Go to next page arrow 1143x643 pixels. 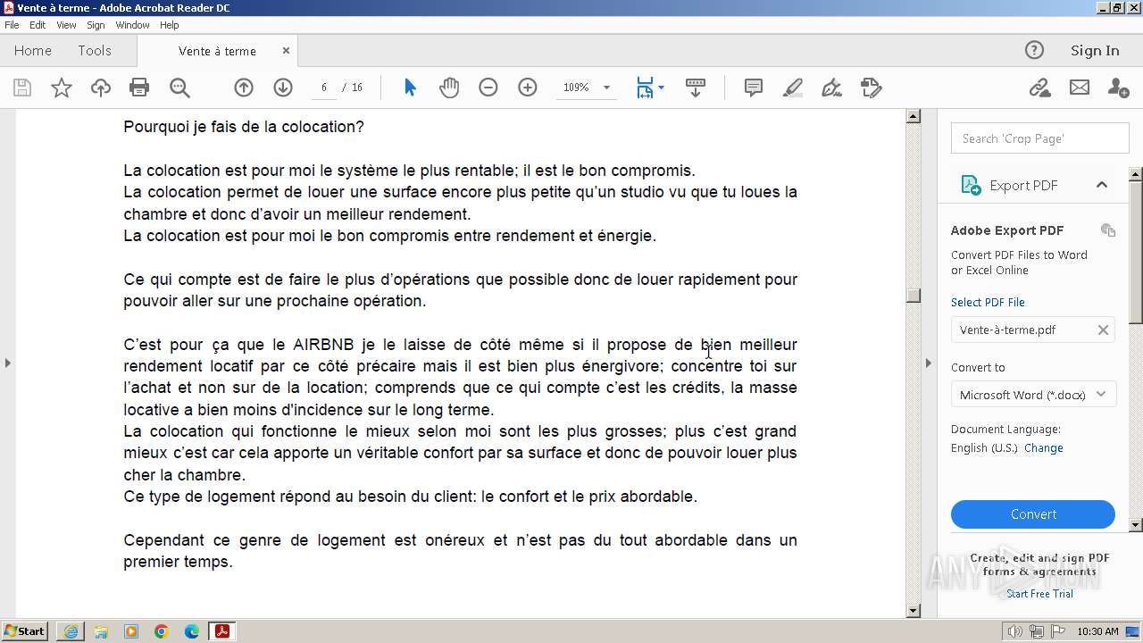(x=283, y=88)
